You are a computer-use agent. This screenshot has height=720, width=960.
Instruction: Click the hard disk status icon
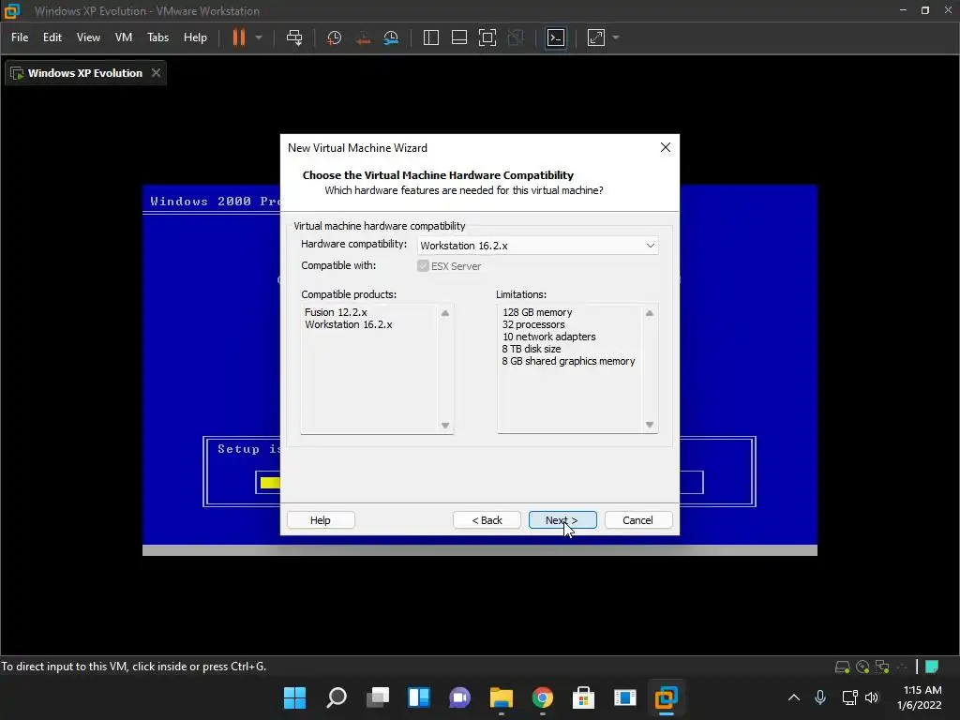[843, 667]
